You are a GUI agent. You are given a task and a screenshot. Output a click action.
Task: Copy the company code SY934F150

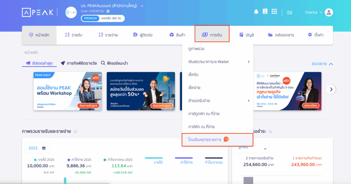pyautogui.click(x=108, y=11)
